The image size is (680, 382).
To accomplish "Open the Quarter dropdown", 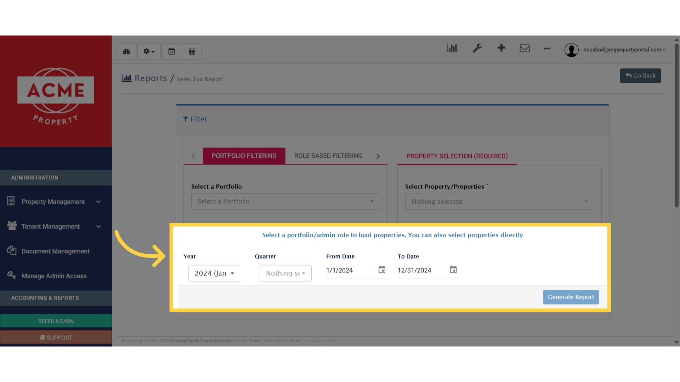I will (x=285, y=273).
